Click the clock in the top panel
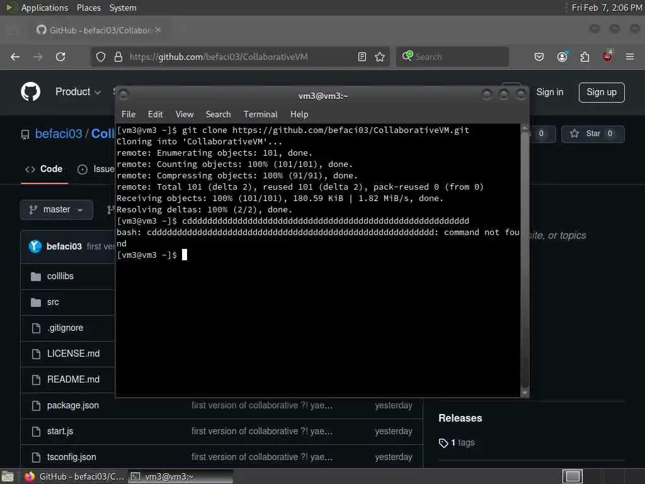Image resolution: width=645 pixels, height=484 pixels. 607,8
